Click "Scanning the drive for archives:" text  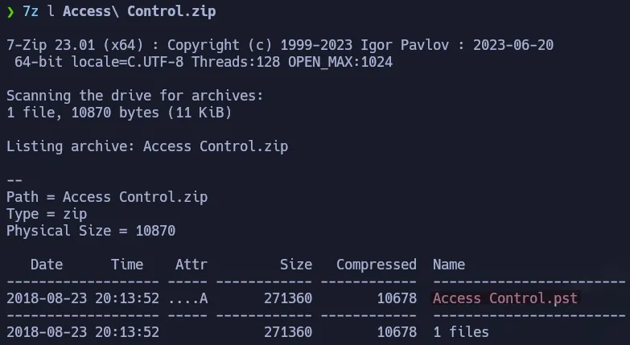[x=134, y=96]
